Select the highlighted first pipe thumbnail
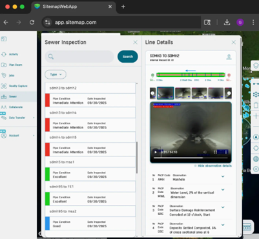Screen dimensions: 259x239 [x=165, y=93]
